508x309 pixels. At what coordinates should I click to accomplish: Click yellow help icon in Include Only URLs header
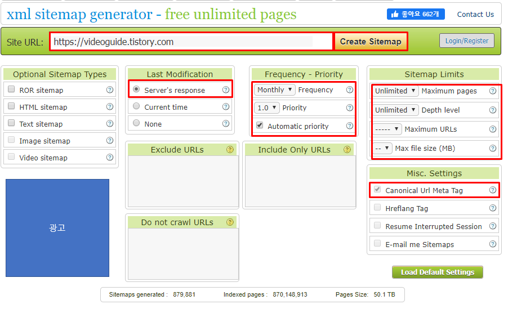tap(347, 149)
